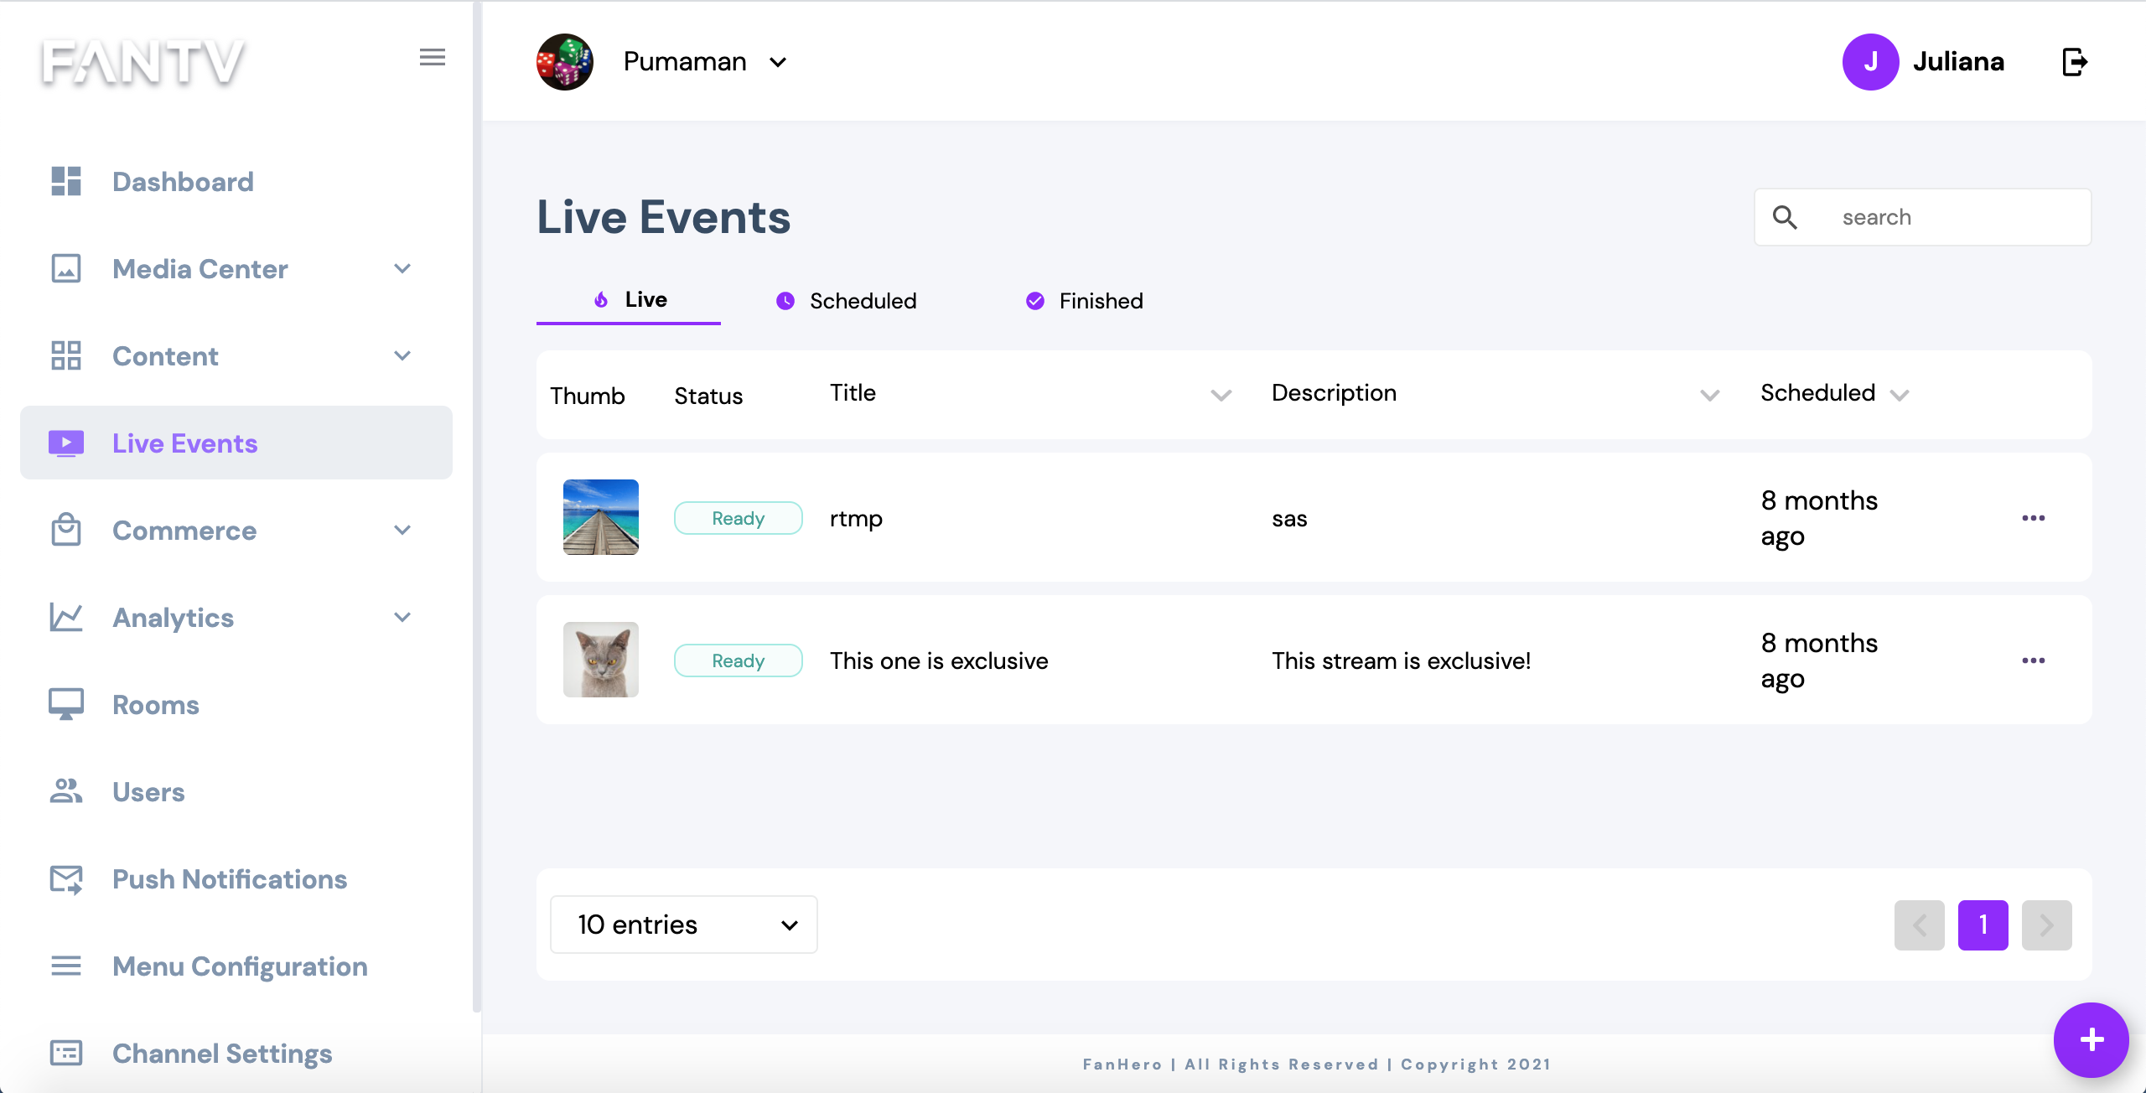The width and height of the screenshot is (2146, 1093).
Task: Click the Push Notifications envelope icon
Action: 66,879
